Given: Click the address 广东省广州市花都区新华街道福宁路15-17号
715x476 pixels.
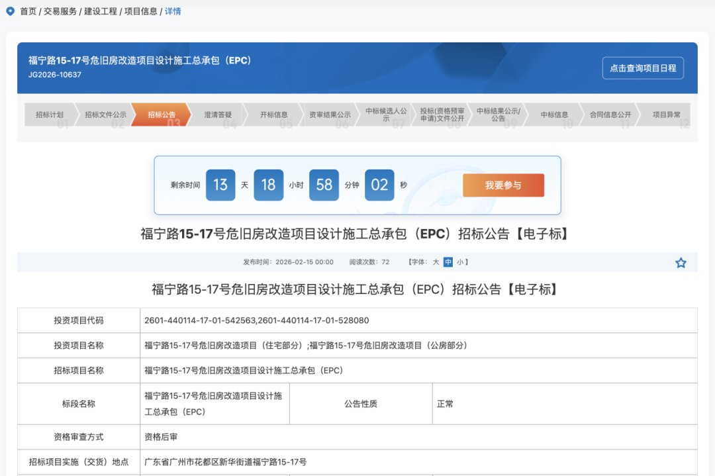Looking at the screenshot, I should pyautogui.click(x=226, y=462).
